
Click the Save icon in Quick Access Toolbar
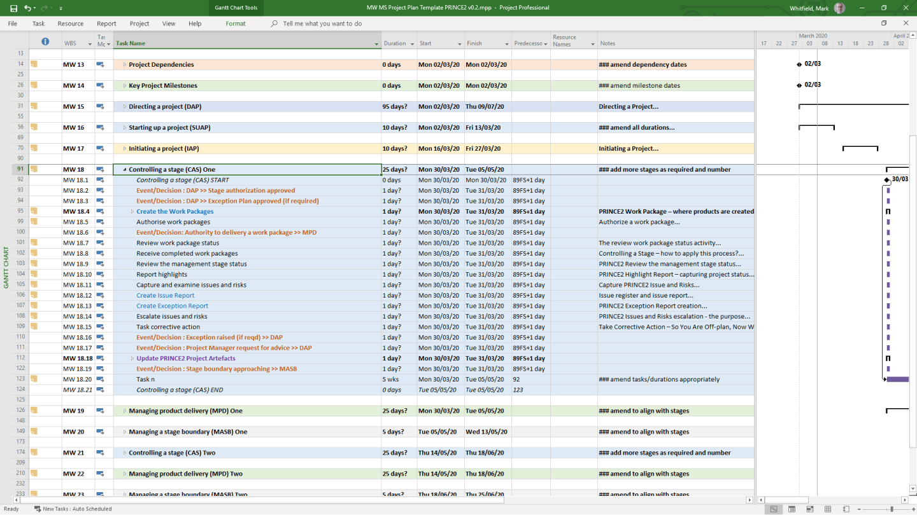14,8
